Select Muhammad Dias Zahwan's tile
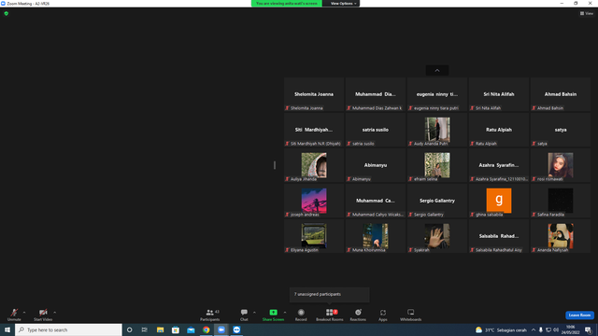The height and width of the screenshot is (336, 598). (376, 94)
